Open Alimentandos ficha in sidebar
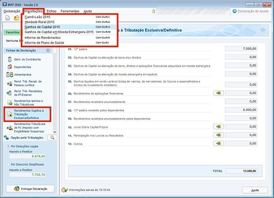274x198 pixels. pyautogui.click(x=23, y=75)
